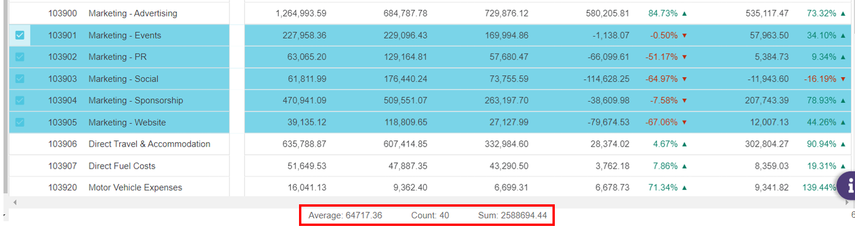Click Motor Vehicle Expenses row name
855x230 pixels.
(x=135, y=188)
